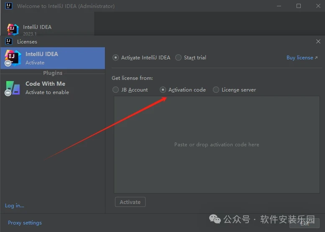Select the Activate IntelliJ IDEA radio option

(116, 58)
